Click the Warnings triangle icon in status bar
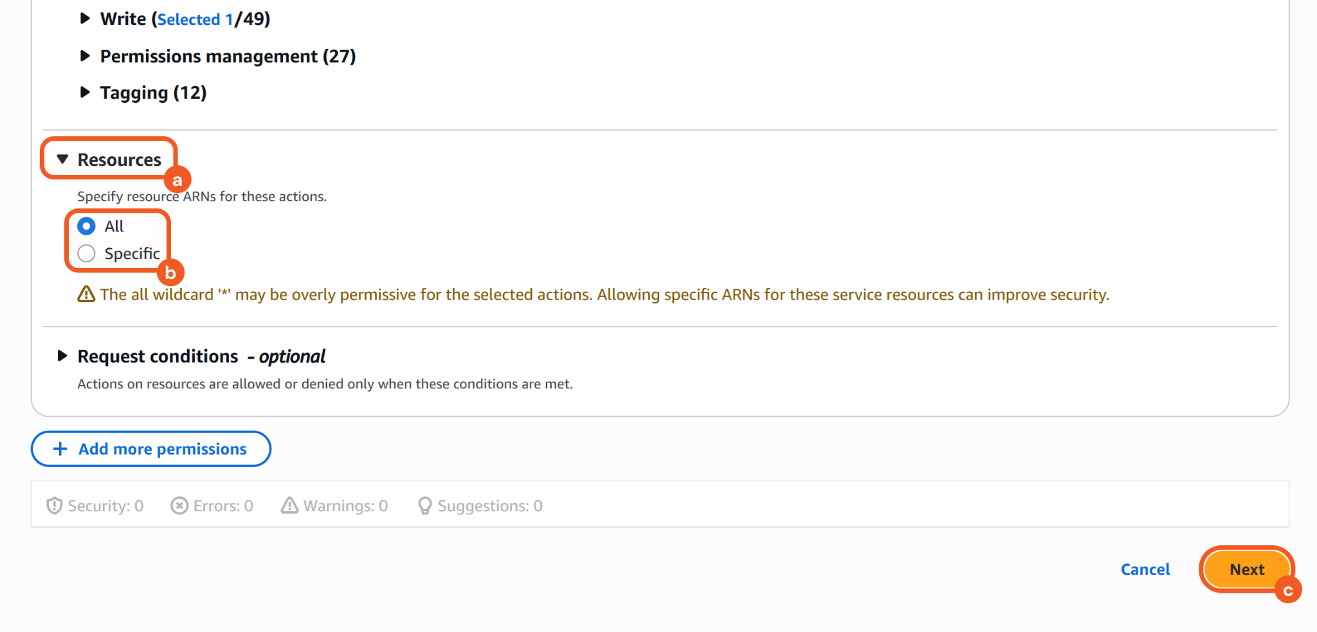This screenshot has height=632, width=1317. pos(289,505)
